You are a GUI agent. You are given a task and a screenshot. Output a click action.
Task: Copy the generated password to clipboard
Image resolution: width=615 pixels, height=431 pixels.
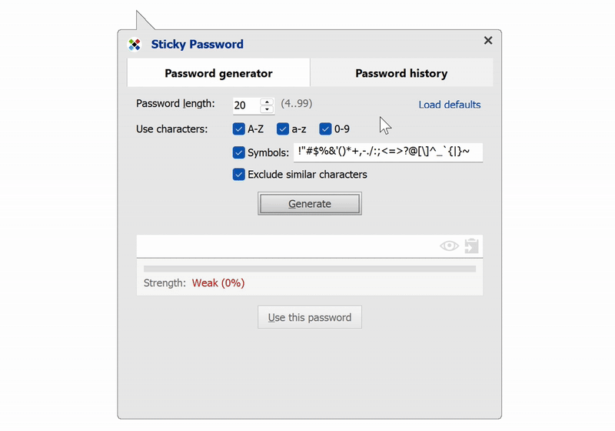click(472, 246)
